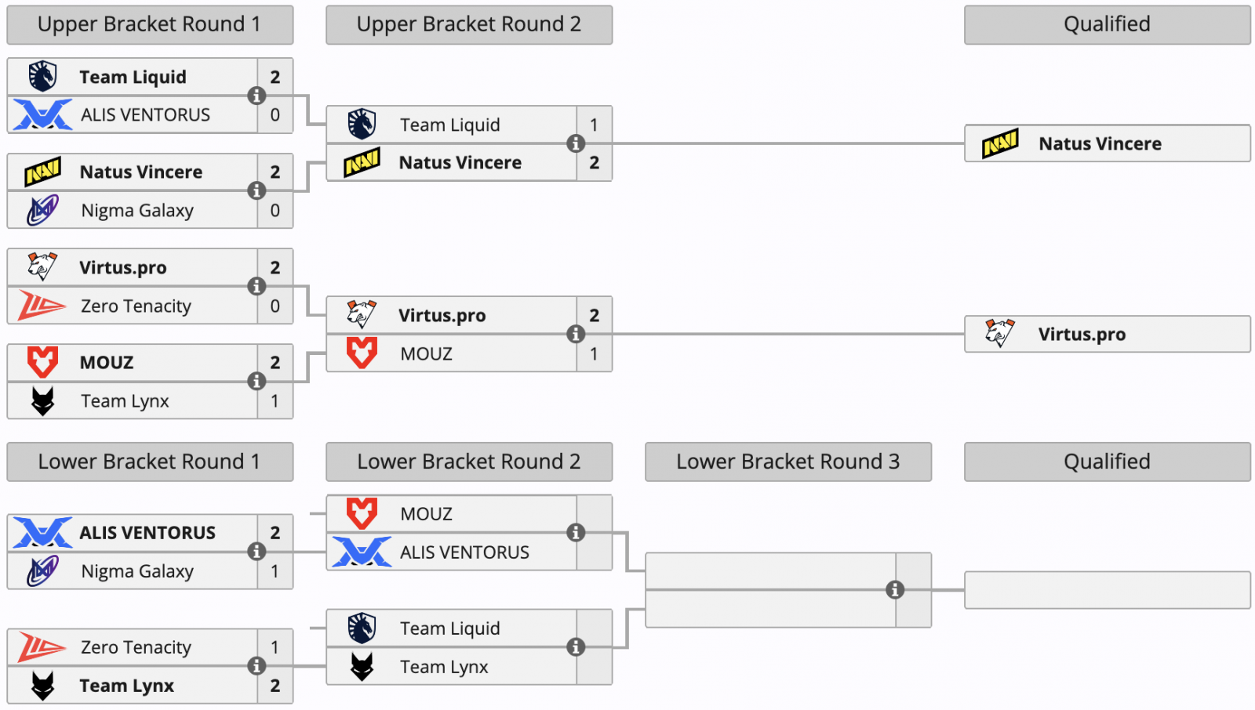Open info popup for Team Liquid vs Natus Vincere
Image resolution: width=1255 pixels, height=710 pixels.
pyautogui.click(x=576, y=143)
